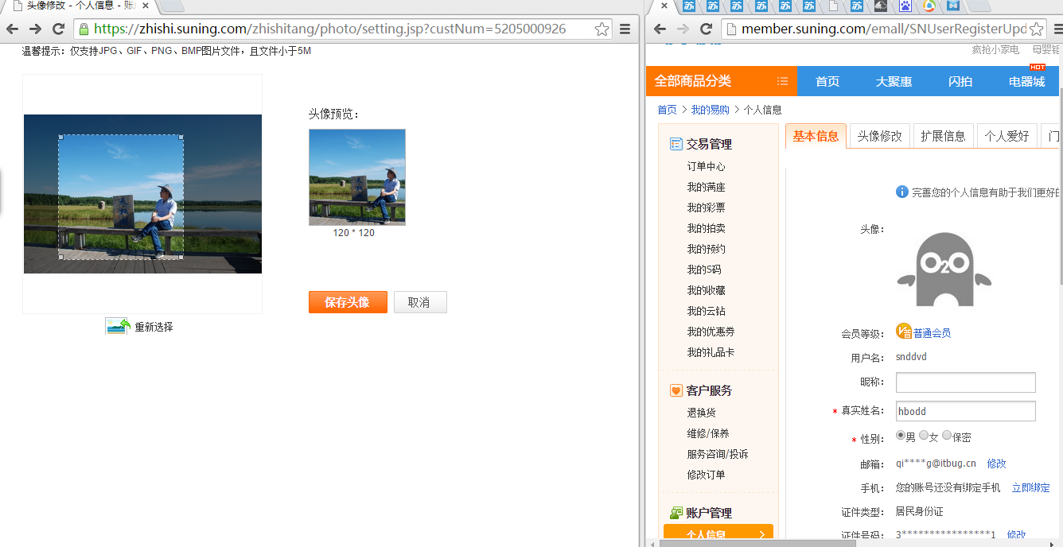Click breadcrumb link 首页
1063x547 pixels.
[x=667, y=110]
